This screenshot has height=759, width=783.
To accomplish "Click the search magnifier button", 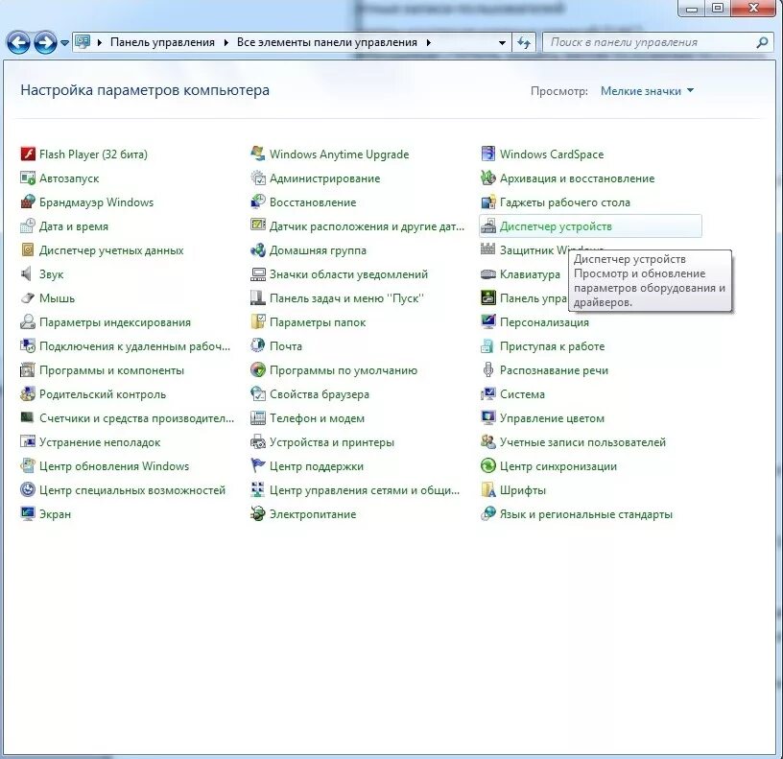I will point(762,43).
